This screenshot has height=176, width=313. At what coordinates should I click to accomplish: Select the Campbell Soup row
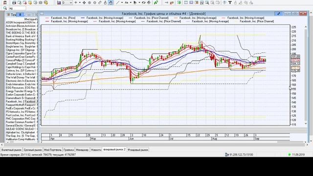tap(22, 64)
